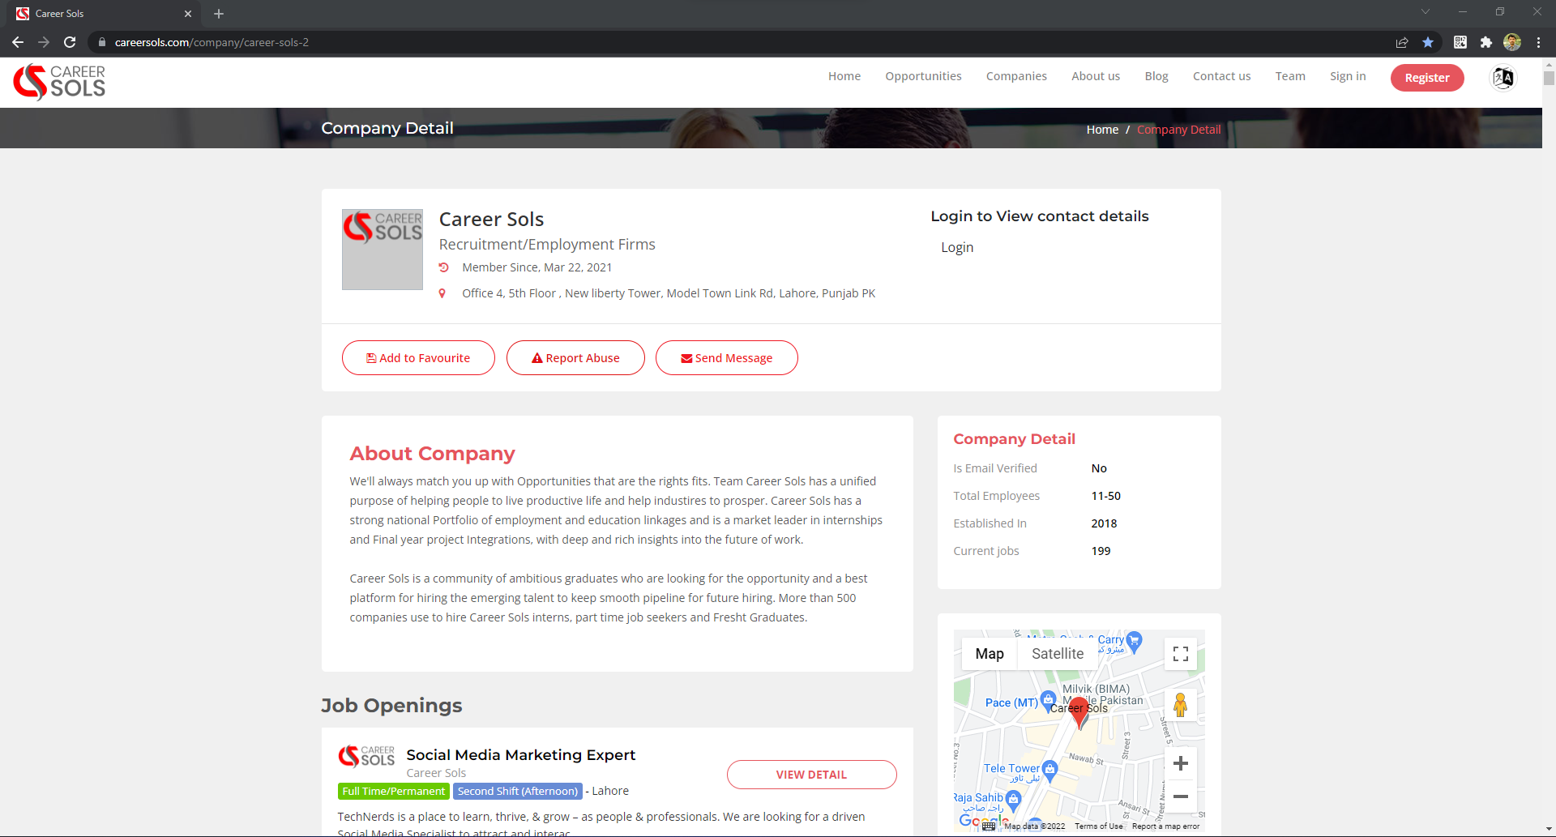The image size is (1556, 837).
Task: Select the Map view type button
Action: tap(989, 654)
